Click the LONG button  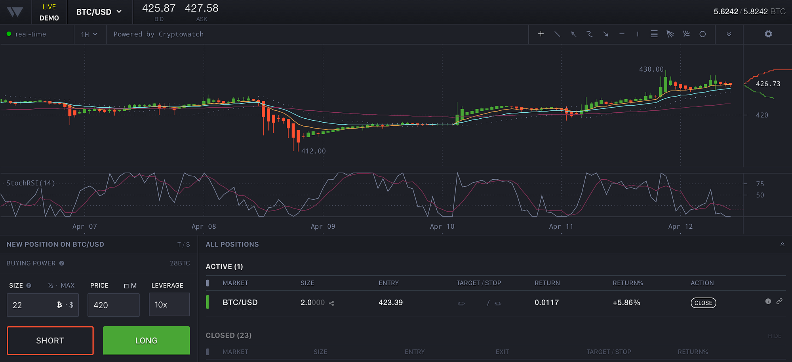pyautogui.click(x=147, y=341)
